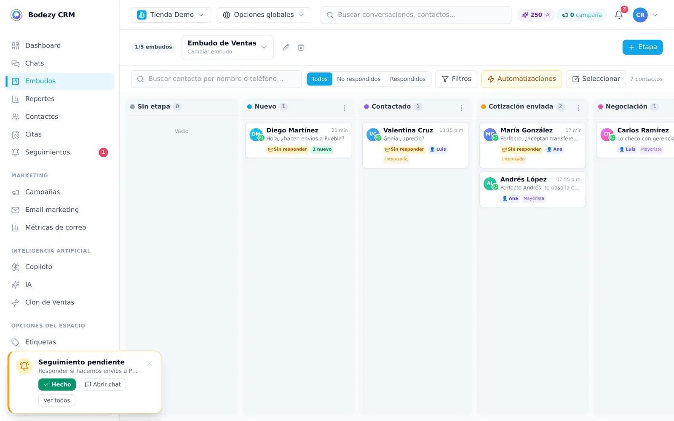Screen dimensions: 674x421
Task: Open the Dashboard page
Action: tap(60, 45)
